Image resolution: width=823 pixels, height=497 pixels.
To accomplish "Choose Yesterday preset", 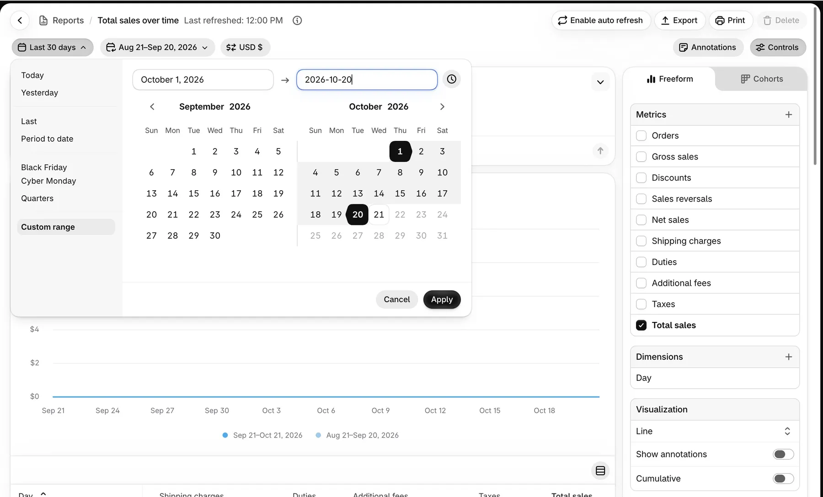I will pos(40,93).
